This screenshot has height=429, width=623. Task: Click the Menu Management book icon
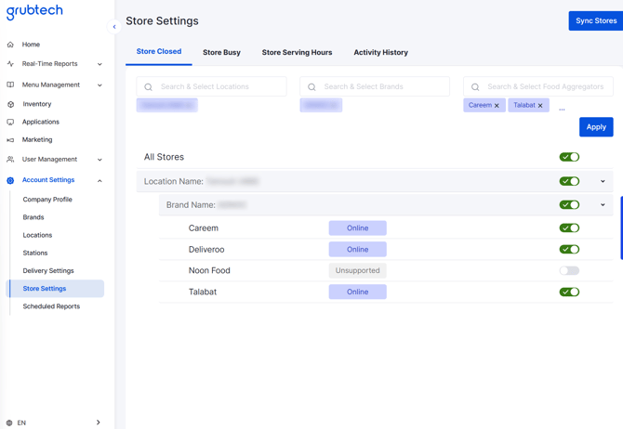click(10, 84)
